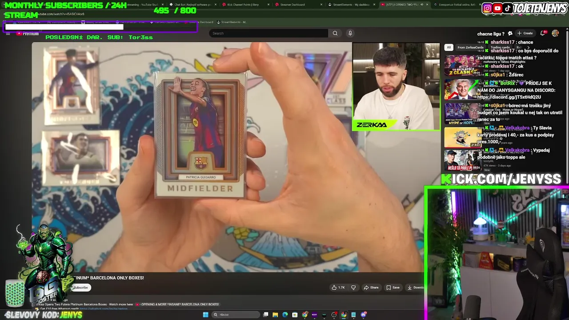Image resolution: width=569 pixels, height=320 pixels.
Task: Switch to YouTube Studio streaming tab
Action: click(x=143, y=4)
